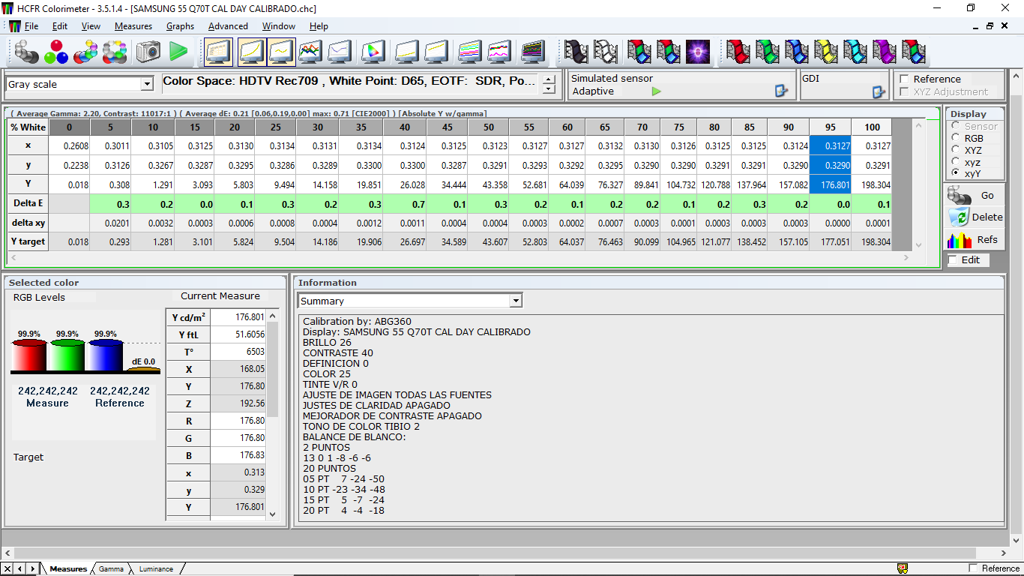Screen dimensions: 1024x576
Task: Select the yellow film strip icon
Action: (x=826, y=51)
